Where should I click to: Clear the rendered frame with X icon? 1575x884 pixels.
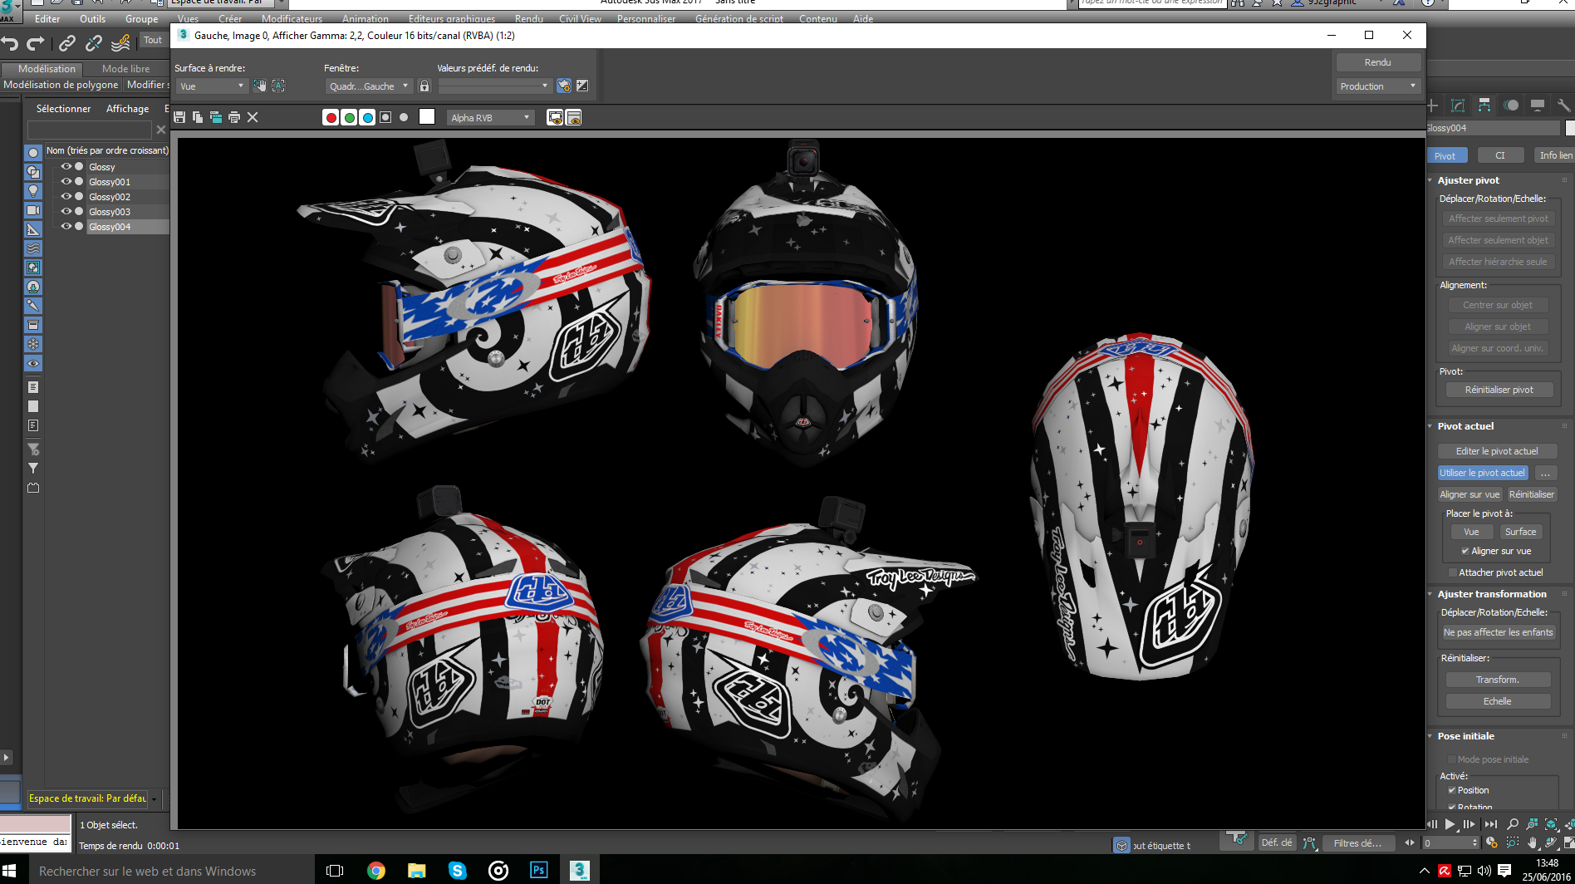pos(253,117)
